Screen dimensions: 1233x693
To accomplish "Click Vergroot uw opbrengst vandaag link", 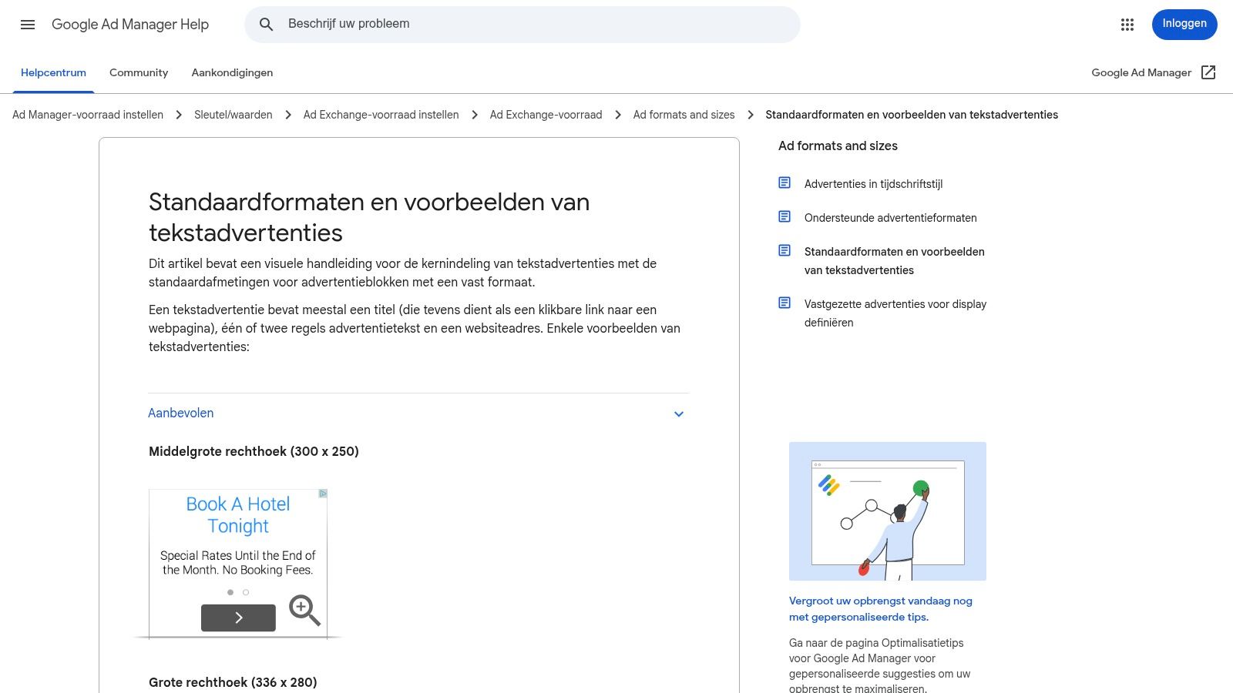I will pyautogui.click(x=881, y=609).
